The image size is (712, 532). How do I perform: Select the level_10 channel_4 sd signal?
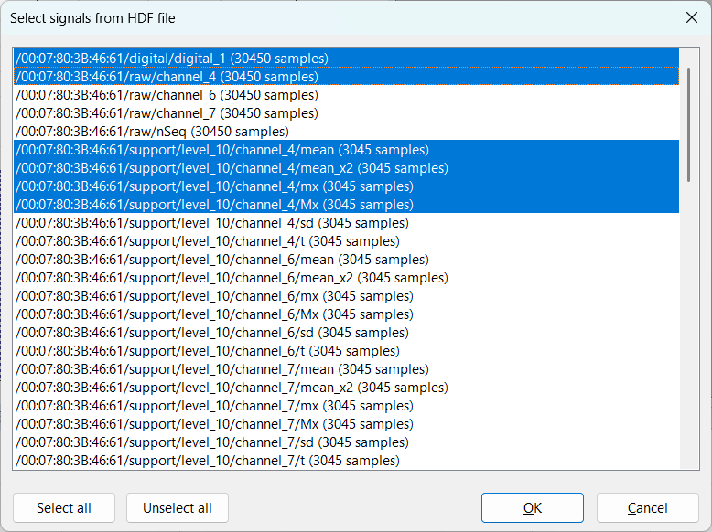coord(211,223)
